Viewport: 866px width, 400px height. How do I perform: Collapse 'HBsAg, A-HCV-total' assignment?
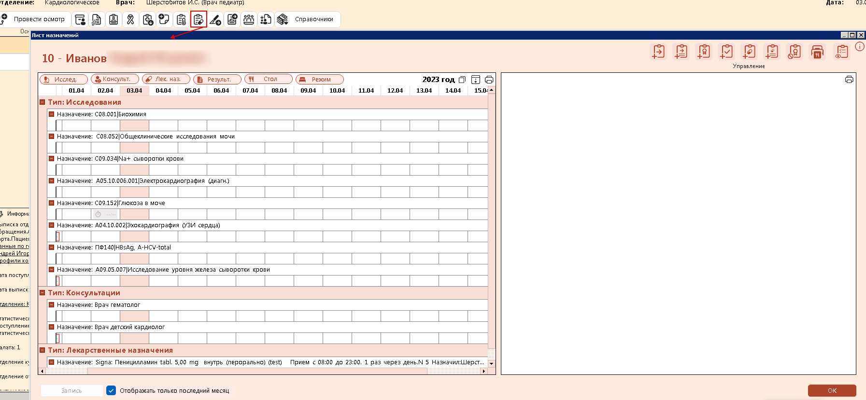[51, 248]
